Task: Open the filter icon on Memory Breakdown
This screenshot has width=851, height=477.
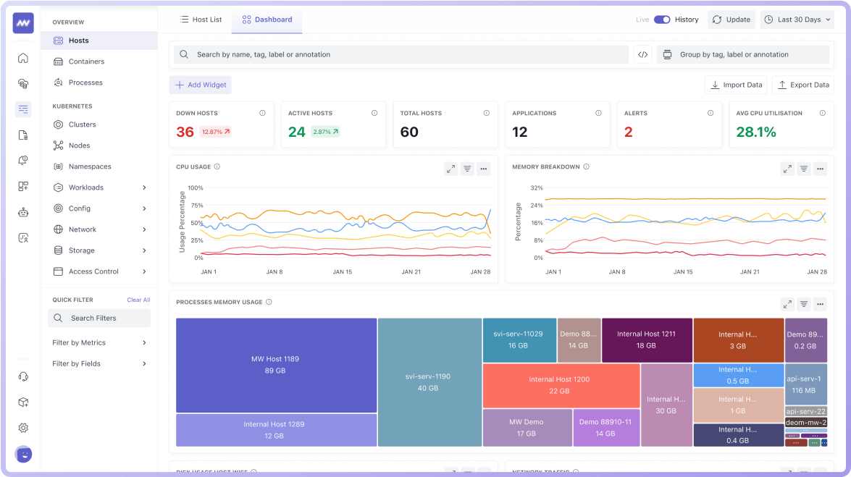Action: point(804,168)
